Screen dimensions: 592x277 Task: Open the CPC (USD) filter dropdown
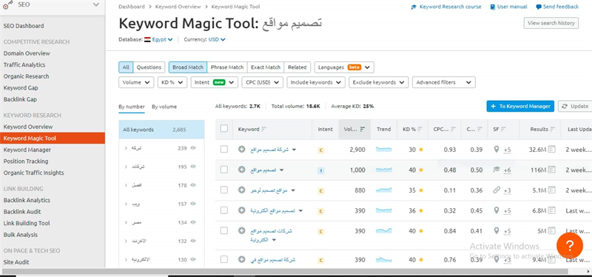point(263,82)
